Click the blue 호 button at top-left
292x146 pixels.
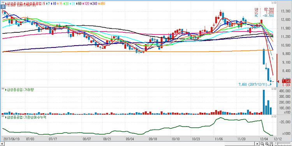coord(3,7)
